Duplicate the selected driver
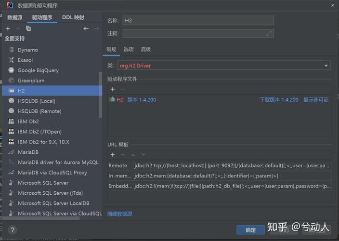Image resolution: width=339 pixels, height=241 pixels. [x=28, y=28]
